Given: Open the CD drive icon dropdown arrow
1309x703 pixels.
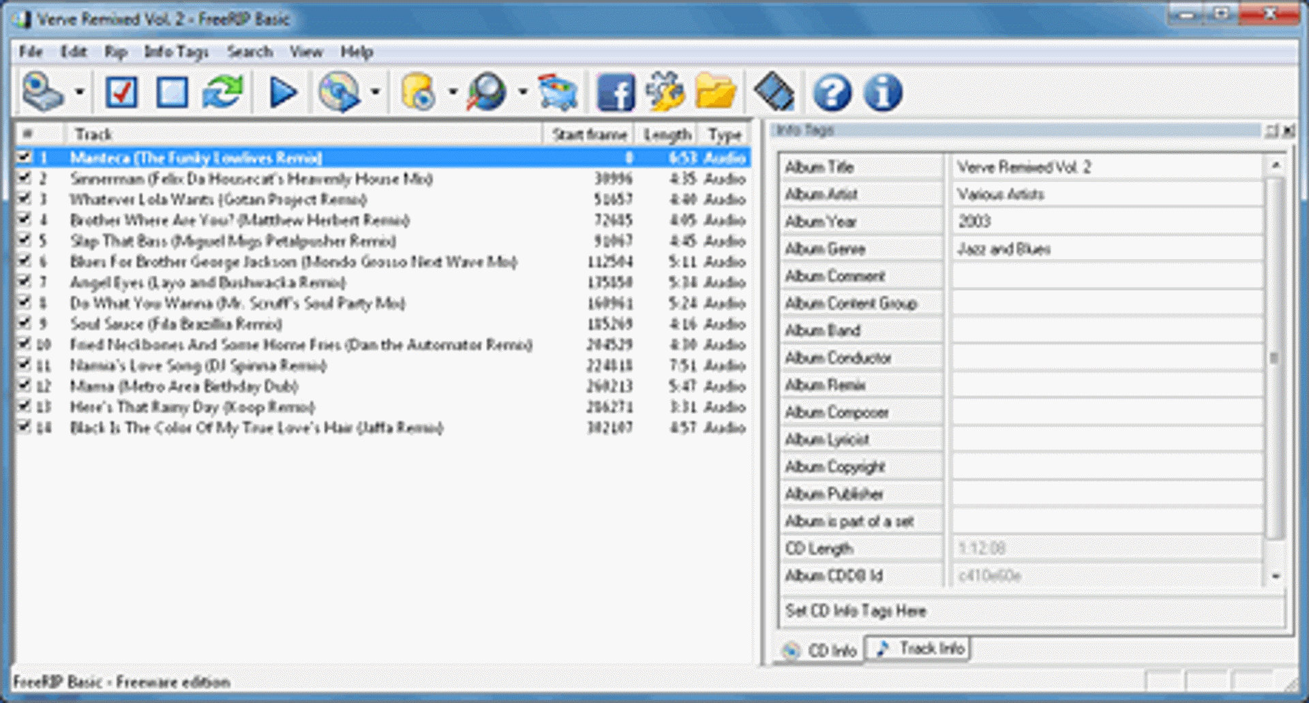Looking at the screenshot, I should 80,92.
